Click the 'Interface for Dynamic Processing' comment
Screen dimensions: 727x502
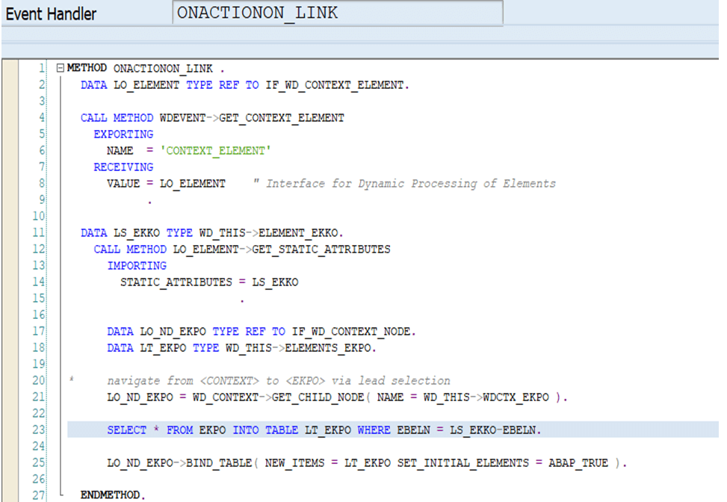404,184
